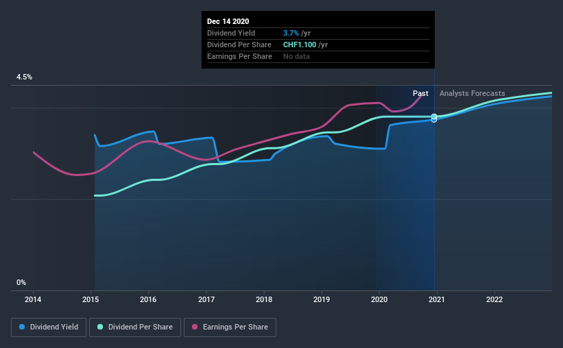Click the 3.7% dividend yield value
563x348 pixels.
[x=291, y=33]
